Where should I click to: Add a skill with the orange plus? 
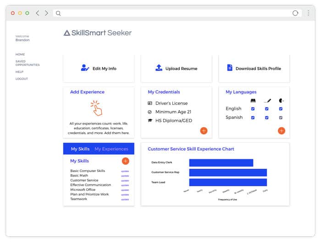[x=126, y=161]
